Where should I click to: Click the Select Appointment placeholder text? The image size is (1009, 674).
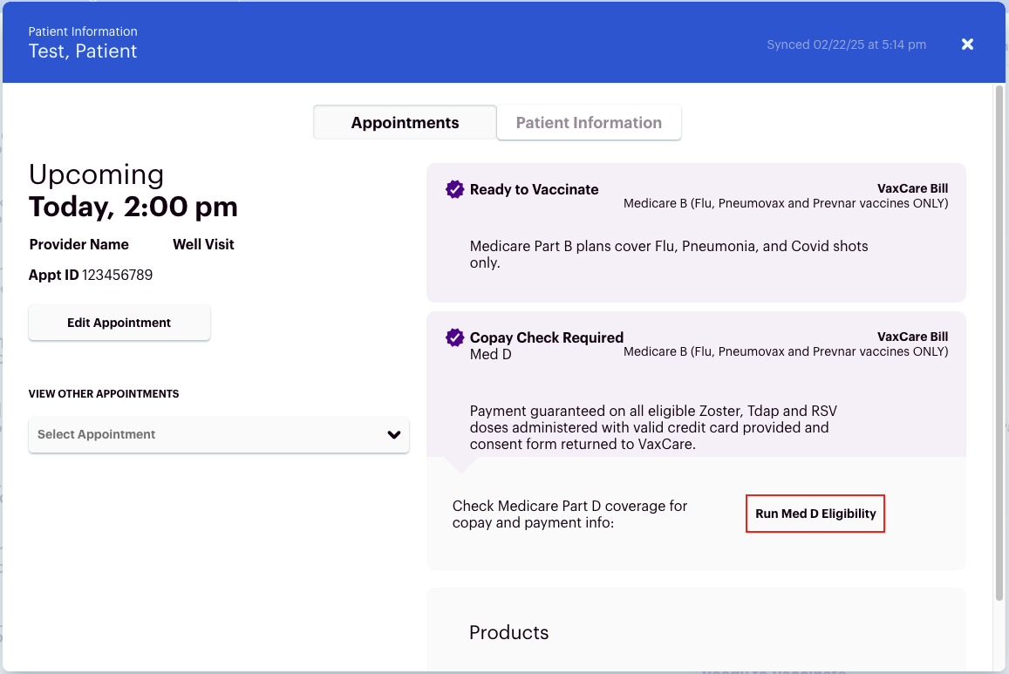97,434
